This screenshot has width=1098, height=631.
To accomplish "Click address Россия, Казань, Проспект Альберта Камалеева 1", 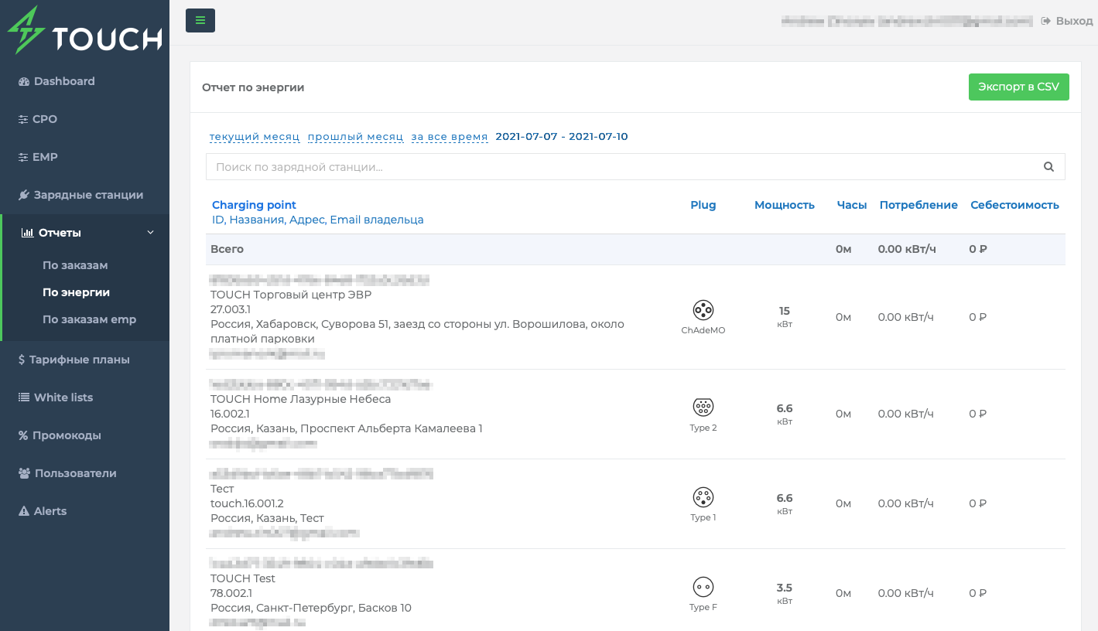I will pos(347,428).
